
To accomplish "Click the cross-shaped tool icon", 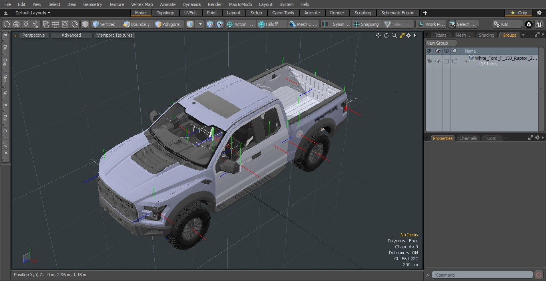I will (56, 24).
